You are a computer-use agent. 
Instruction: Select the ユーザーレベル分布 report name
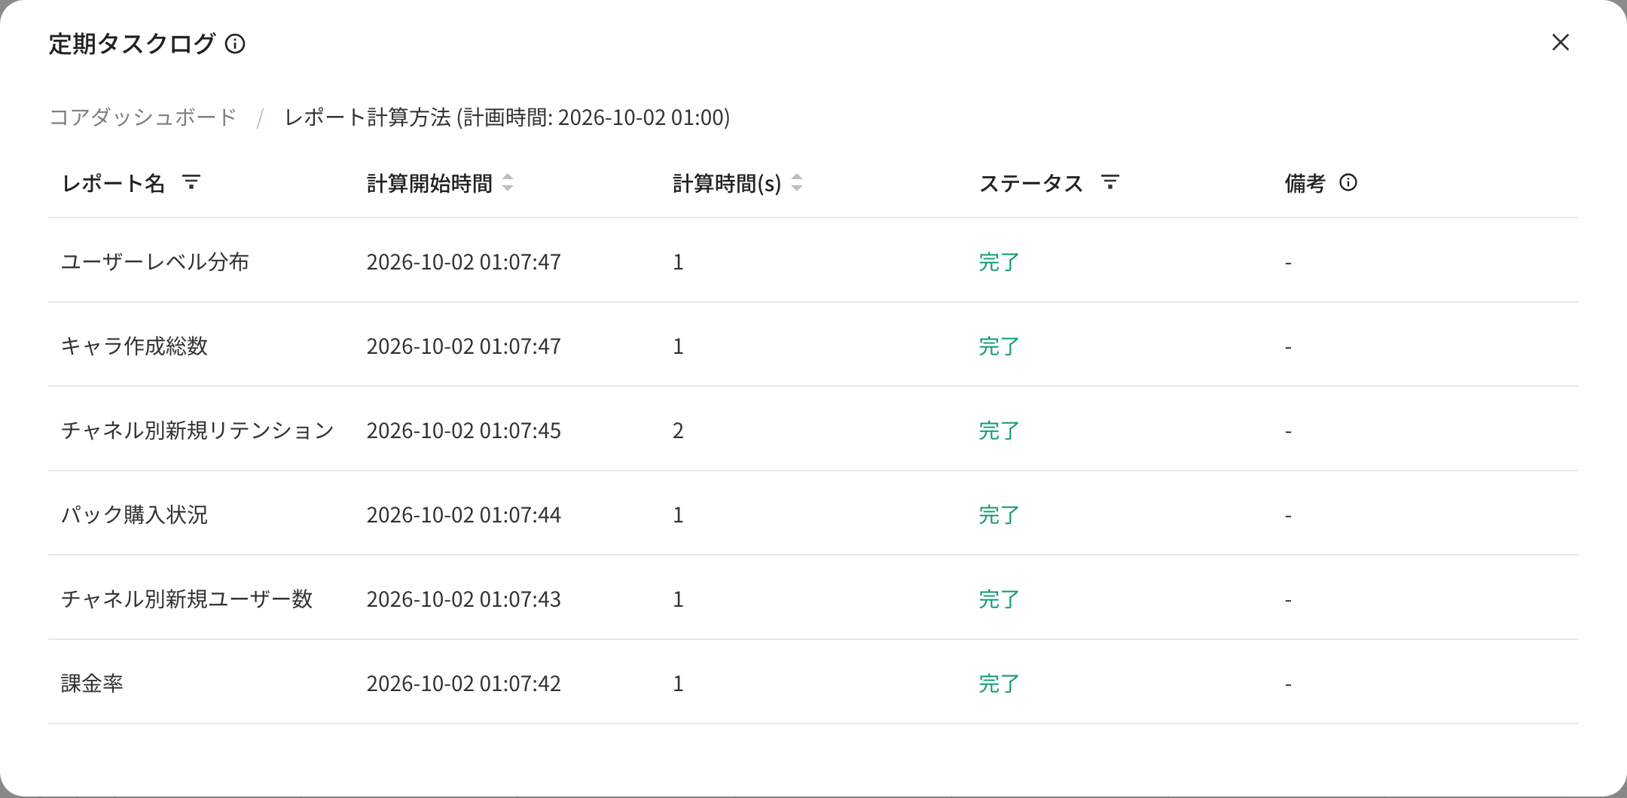pos(155,262)
